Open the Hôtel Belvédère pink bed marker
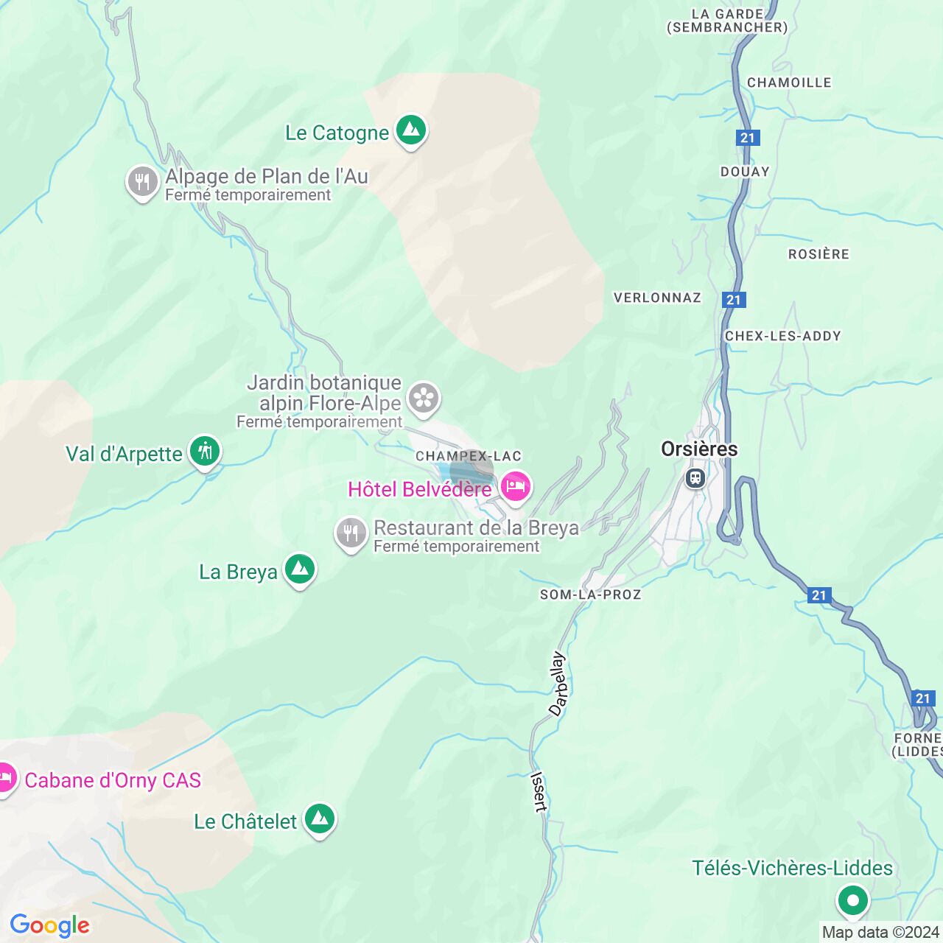Screen dimensions: 943x943 (516, 488)
